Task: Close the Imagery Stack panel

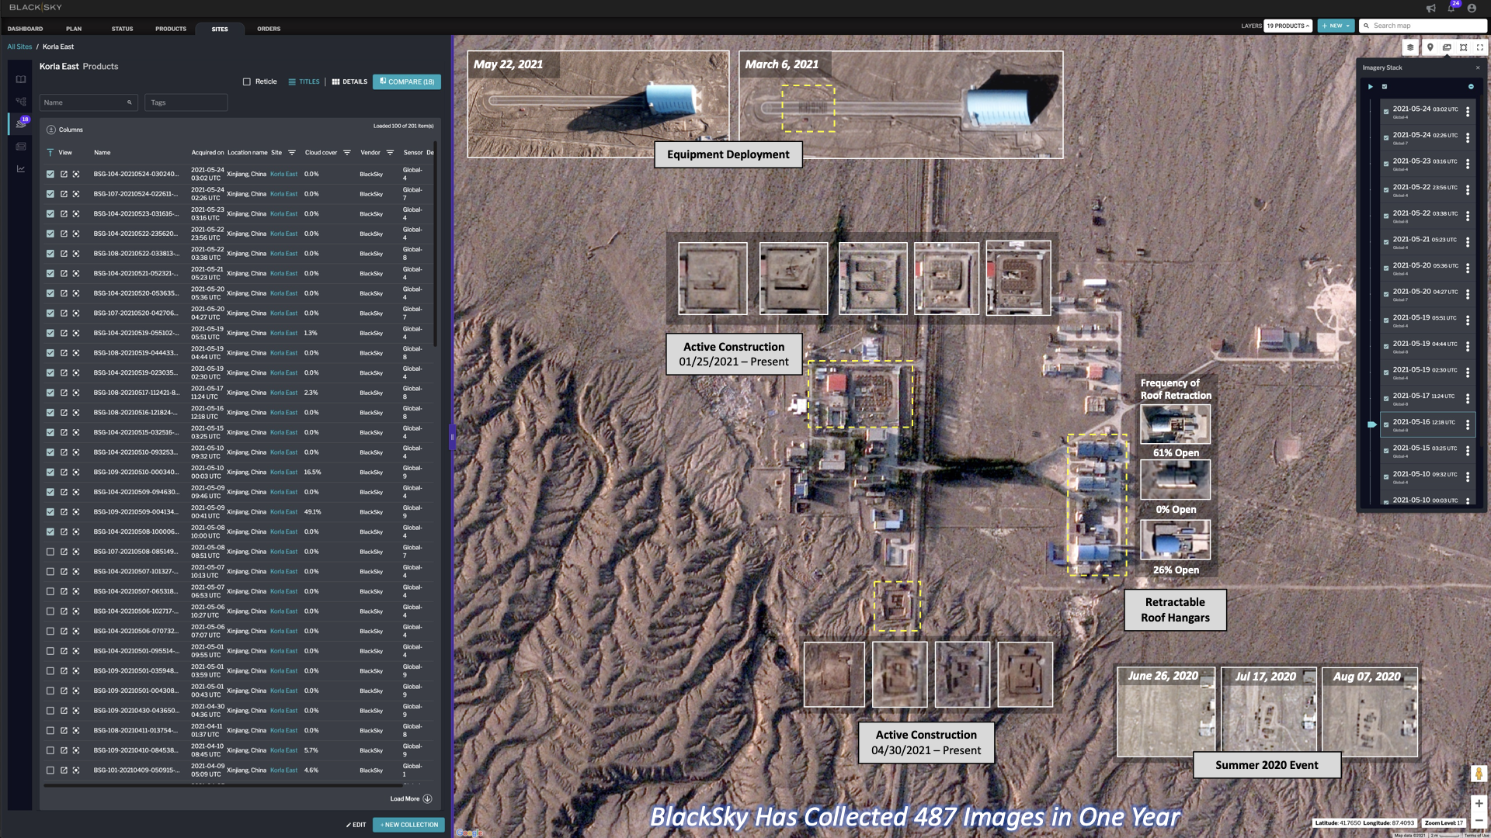Action: [1478, 68]
